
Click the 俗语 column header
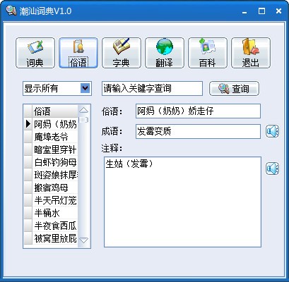tap(55, 111)
